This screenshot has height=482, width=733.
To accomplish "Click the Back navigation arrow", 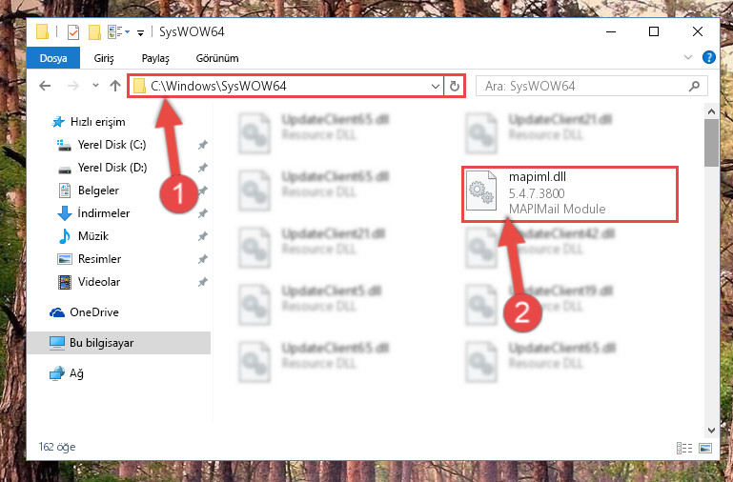I will (45, 86).
